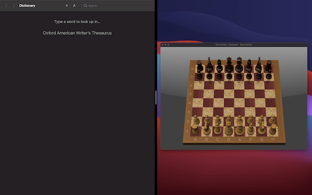This screenshot has height=195, width=312.
Task: Click the back arrow in Dictionary toolbar
Action: tap(6, 6)
